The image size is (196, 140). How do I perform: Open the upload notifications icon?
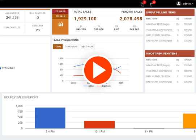click(x=152, y=4)
